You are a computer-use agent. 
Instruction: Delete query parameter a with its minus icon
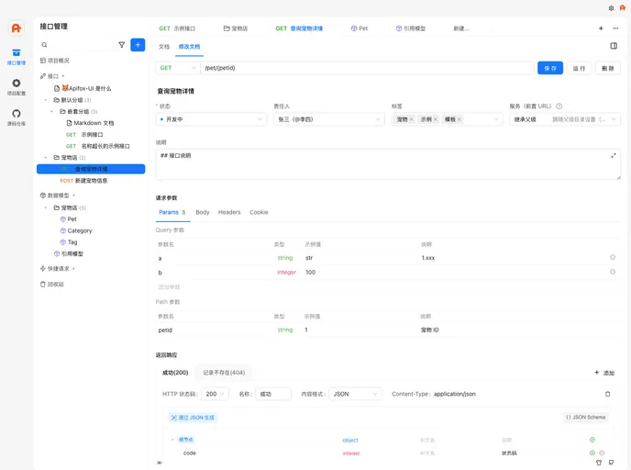pos(613,257)
